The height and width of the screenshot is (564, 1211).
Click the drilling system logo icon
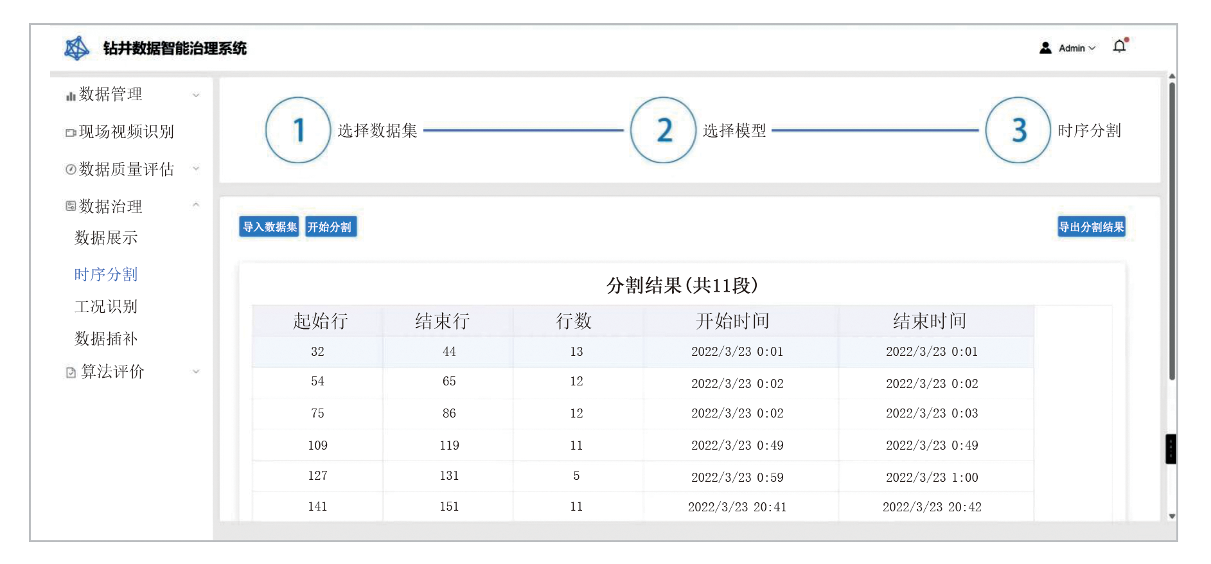click(76, 48)
